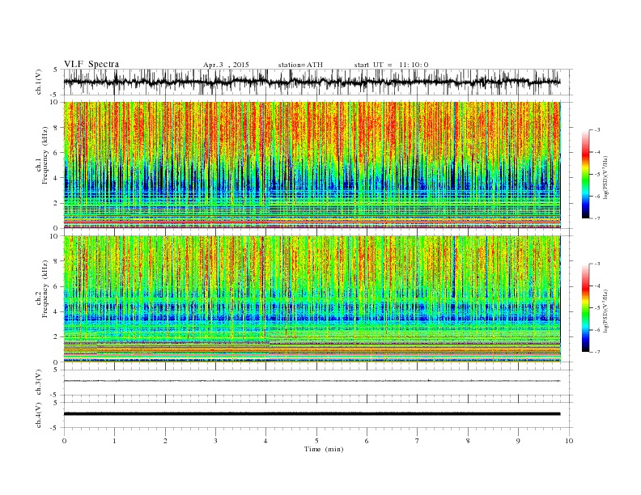641x495 pixels.
Task: Click the ch.2 spectrogram color scale bar
Action: [x=585, y=307]
